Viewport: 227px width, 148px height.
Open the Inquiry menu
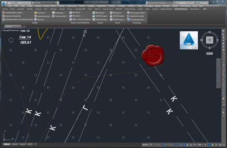pos(157,6)
